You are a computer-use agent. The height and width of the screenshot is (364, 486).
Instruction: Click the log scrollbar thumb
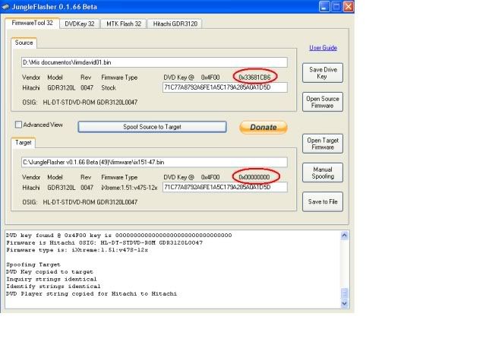344,293
